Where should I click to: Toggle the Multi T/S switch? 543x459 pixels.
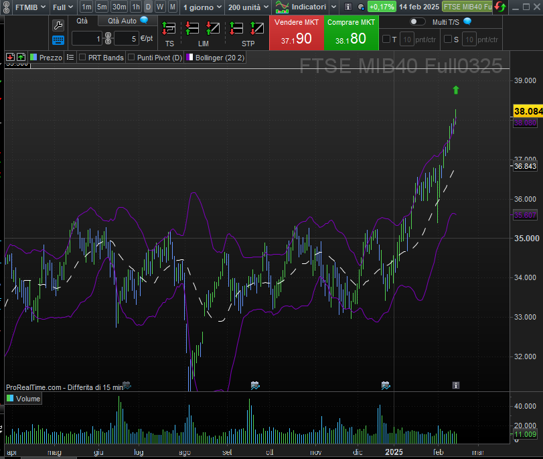coord(417,21)
